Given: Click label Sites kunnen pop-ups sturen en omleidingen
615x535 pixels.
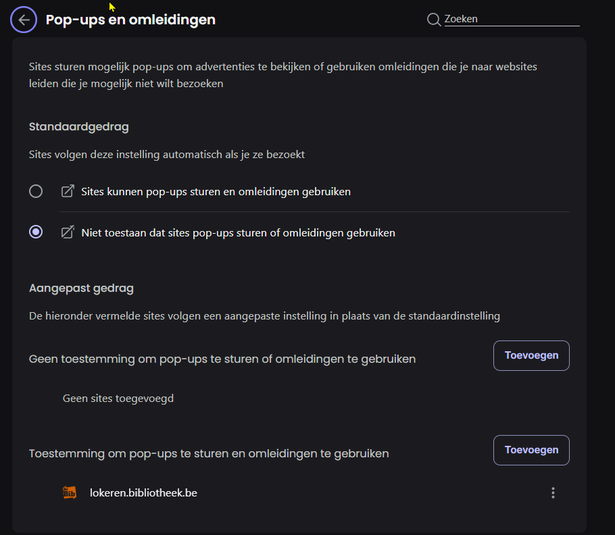Looking at the screenshot, I should [216, 192].
